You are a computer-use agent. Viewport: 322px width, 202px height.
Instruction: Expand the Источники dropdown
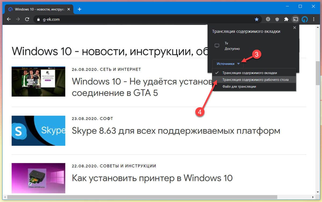click(x=228, y=64)
